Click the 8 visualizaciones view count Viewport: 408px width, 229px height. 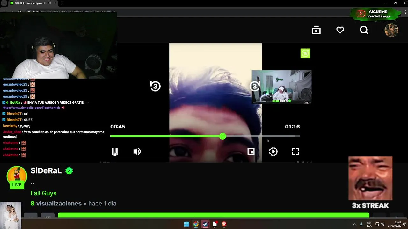pos(56,204)
